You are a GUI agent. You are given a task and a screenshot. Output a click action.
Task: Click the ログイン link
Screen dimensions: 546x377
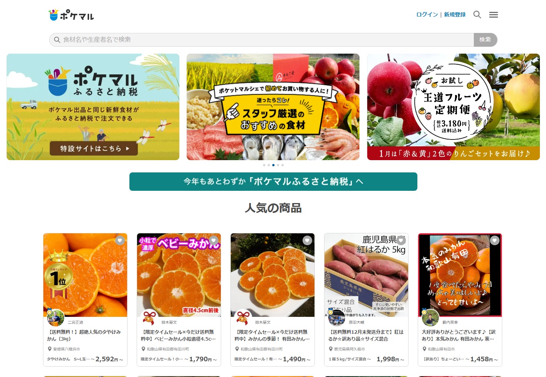pyautogui.click(x=427, y=15)
